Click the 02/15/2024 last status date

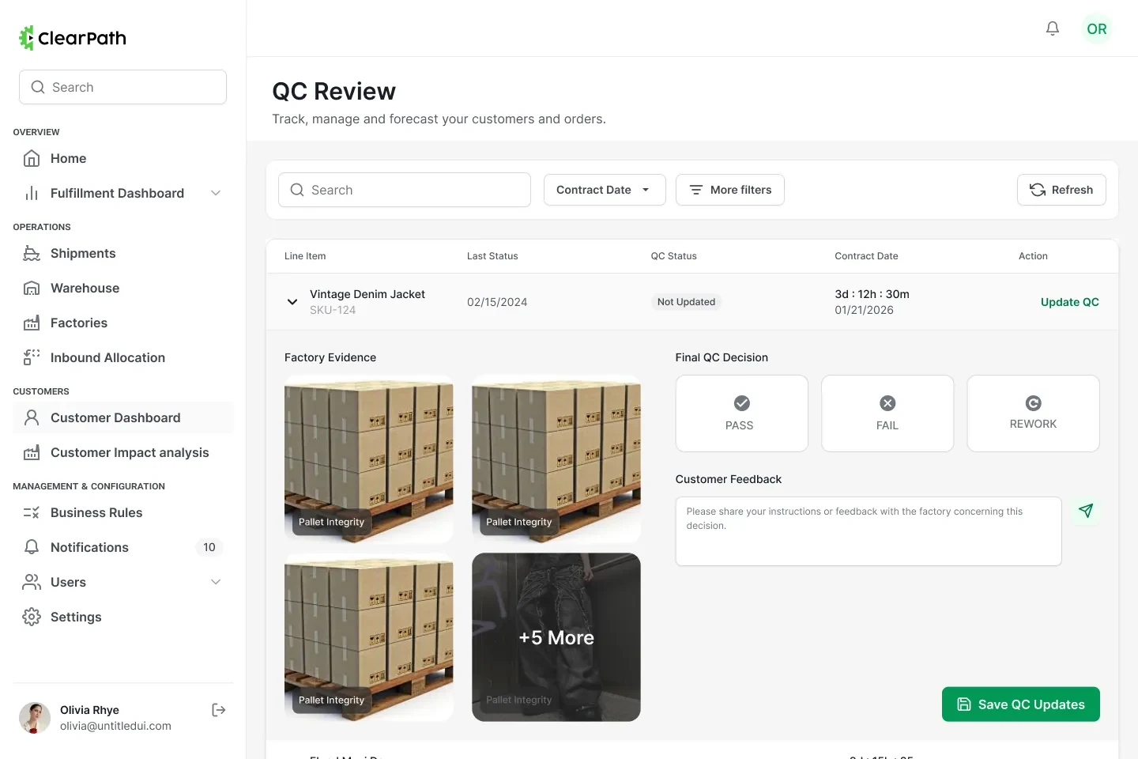pyautogui.click(x=497, y=302)
